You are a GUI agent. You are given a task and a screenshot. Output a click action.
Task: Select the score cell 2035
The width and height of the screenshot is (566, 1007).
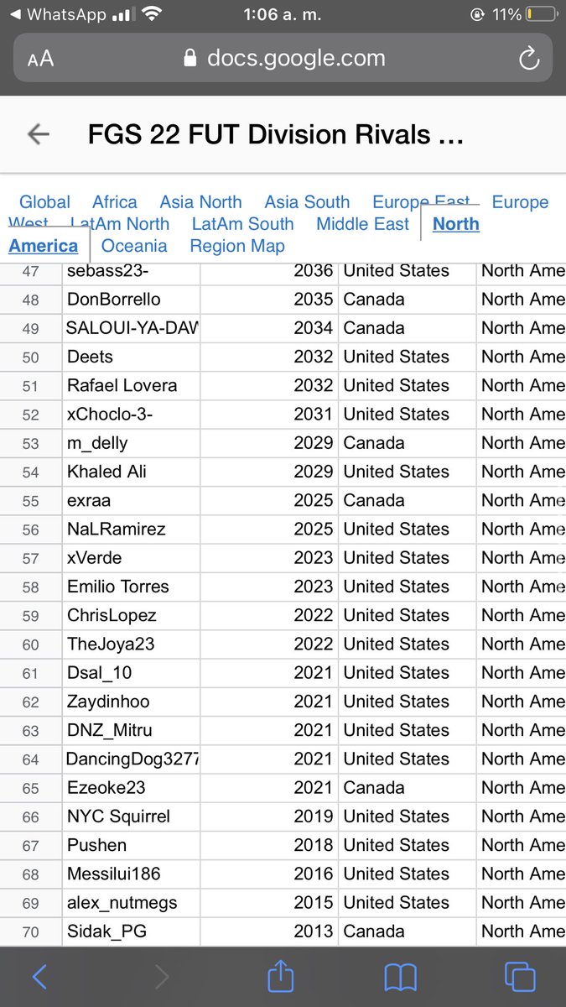pyautogui.click(x=269, y=300)
